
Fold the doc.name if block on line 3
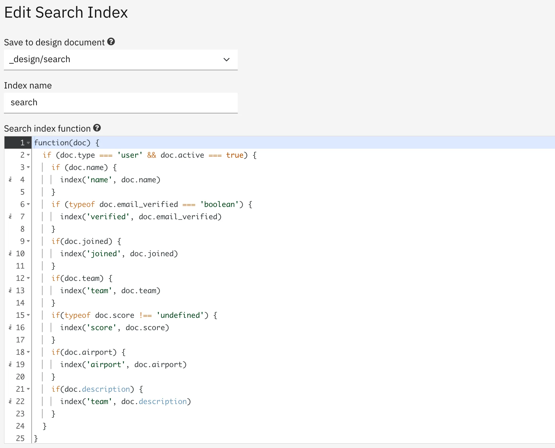point(28,167)
